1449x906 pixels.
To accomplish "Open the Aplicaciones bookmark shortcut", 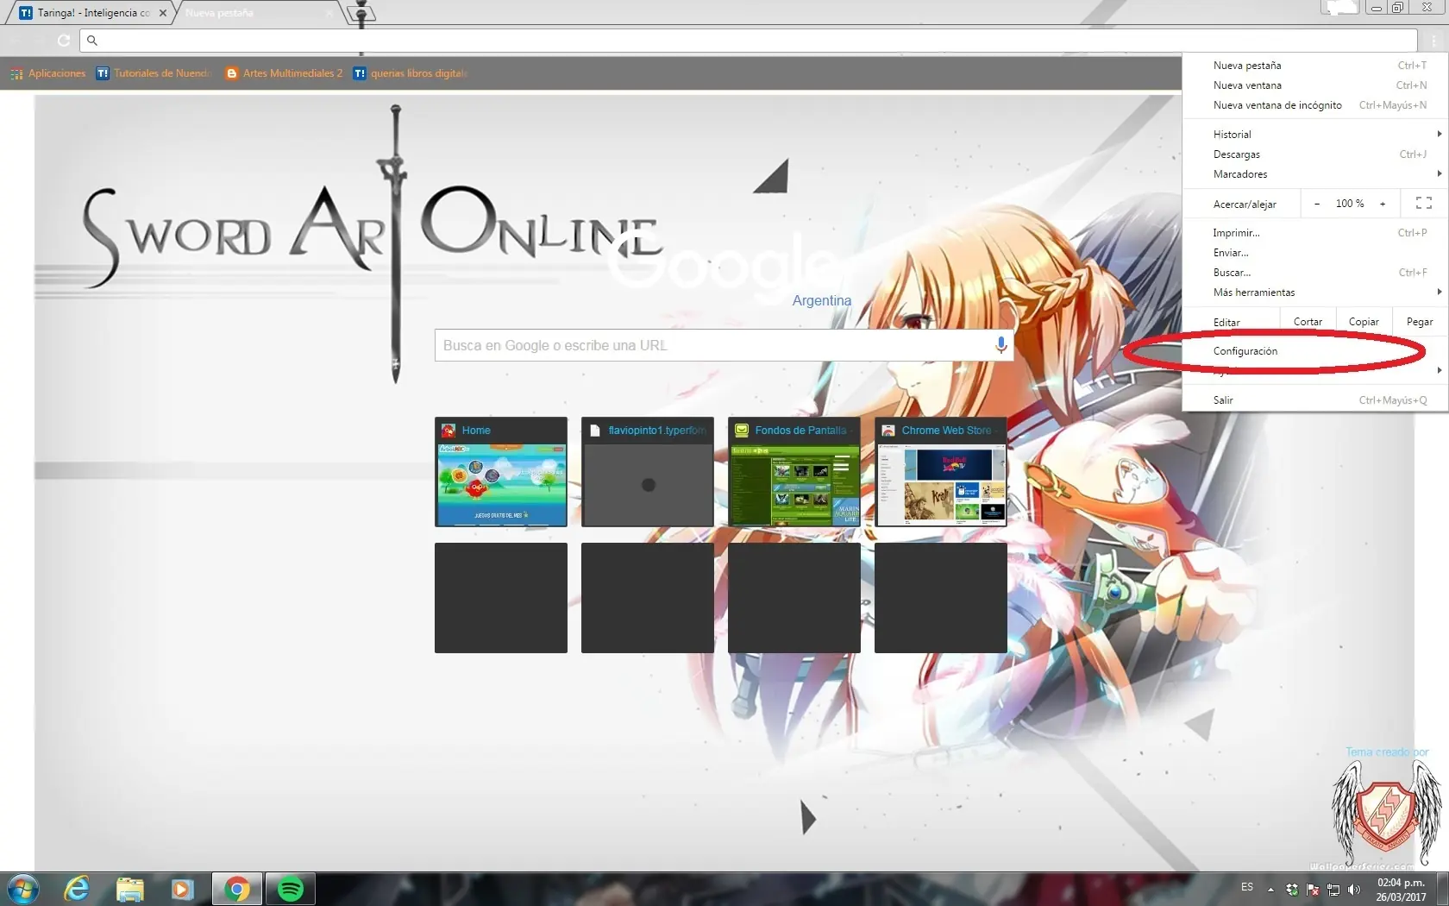I will [48, 73].
